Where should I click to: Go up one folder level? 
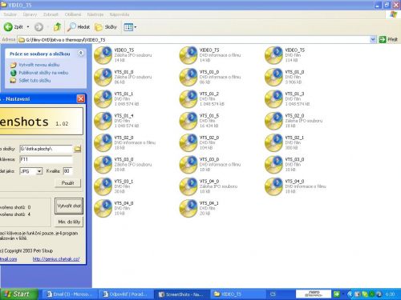click(x=57, y=27)
